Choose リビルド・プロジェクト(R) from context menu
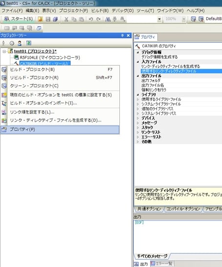 click(x=60, y=78)
